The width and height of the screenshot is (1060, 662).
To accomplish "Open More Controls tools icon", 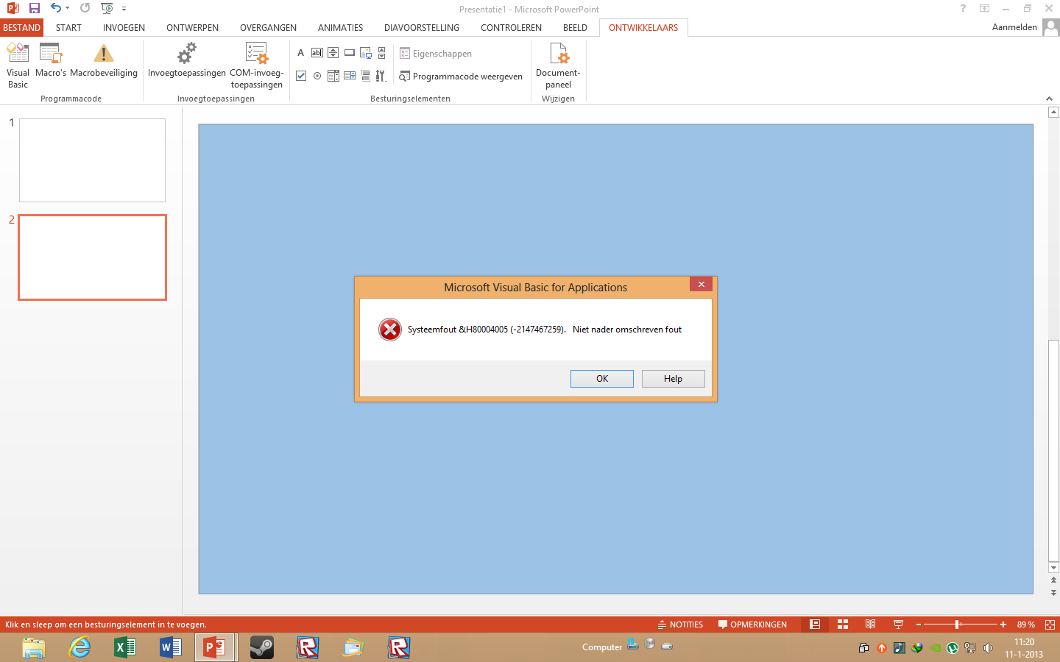I will tap(381, 76).
